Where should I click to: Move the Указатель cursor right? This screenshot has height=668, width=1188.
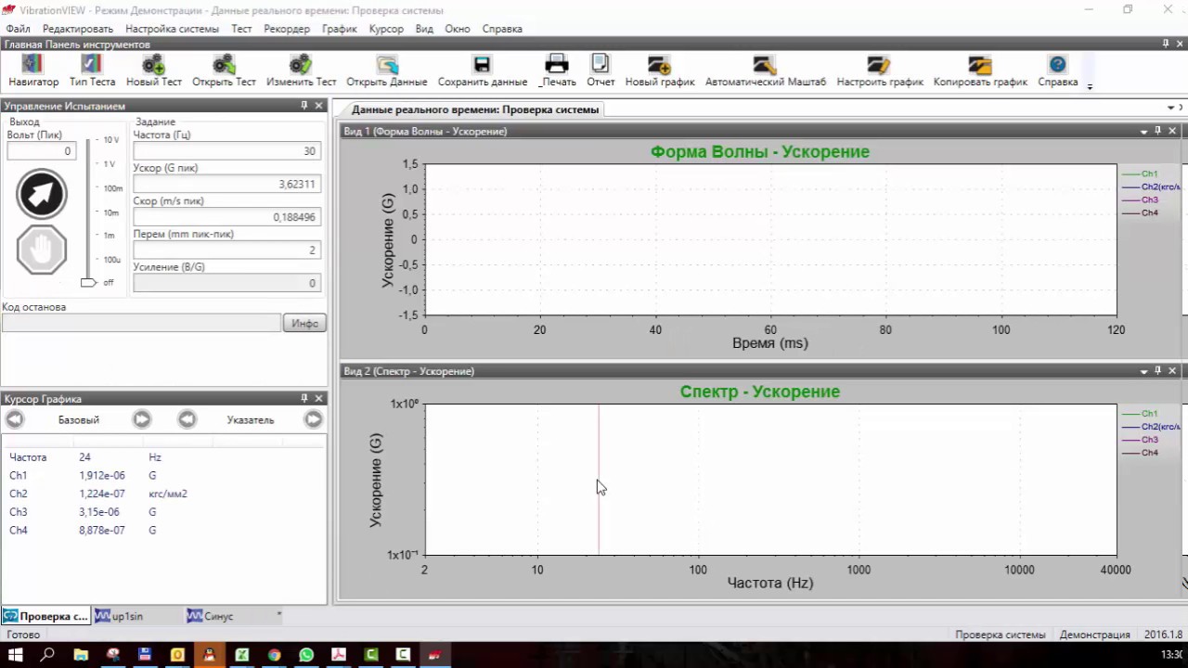pos(314,419)
